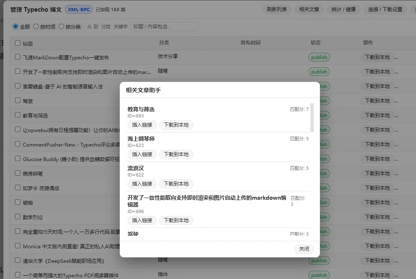Click 下载到本地 for 飞速MarkDown配置Typecho一键发布 row
Viewport: 416px width, 279px height.
click(x=377, y=57)
